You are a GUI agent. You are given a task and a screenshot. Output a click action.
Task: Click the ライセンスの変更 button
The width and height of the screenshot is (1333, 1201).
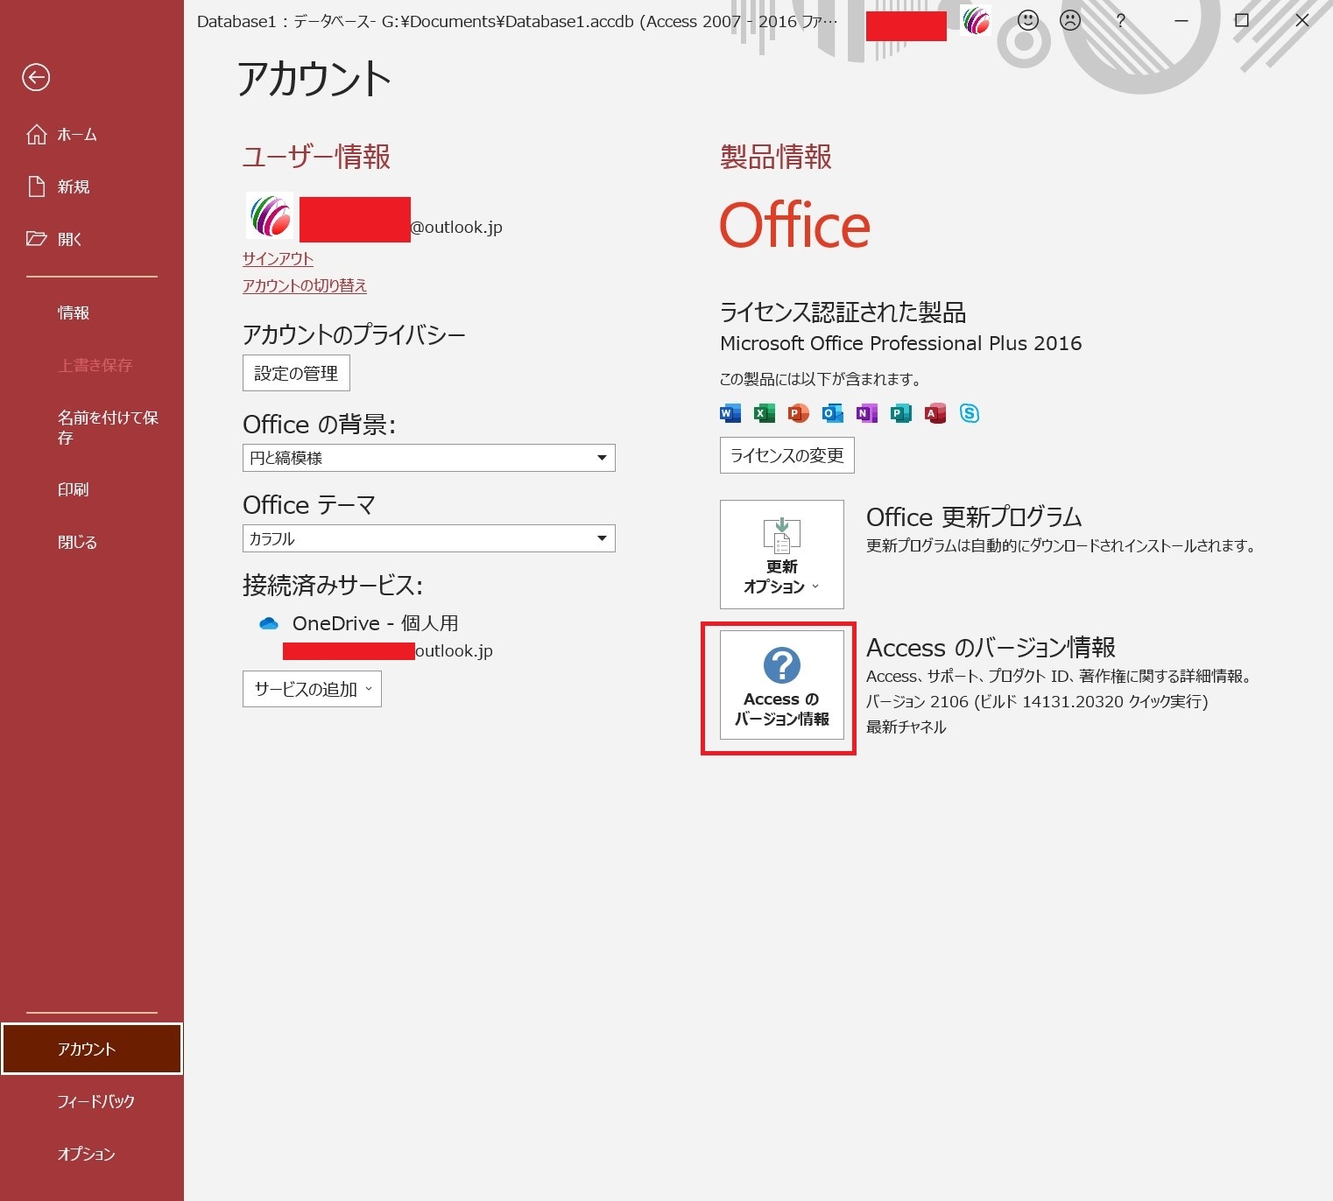(786, 455)
